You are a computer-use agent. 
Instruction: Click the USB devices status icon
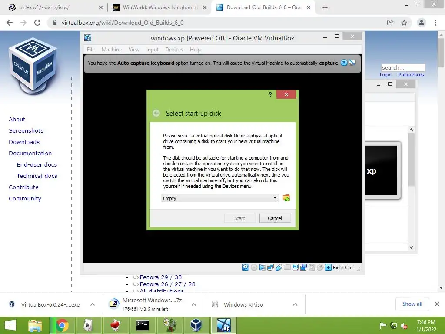pos(279,267)
